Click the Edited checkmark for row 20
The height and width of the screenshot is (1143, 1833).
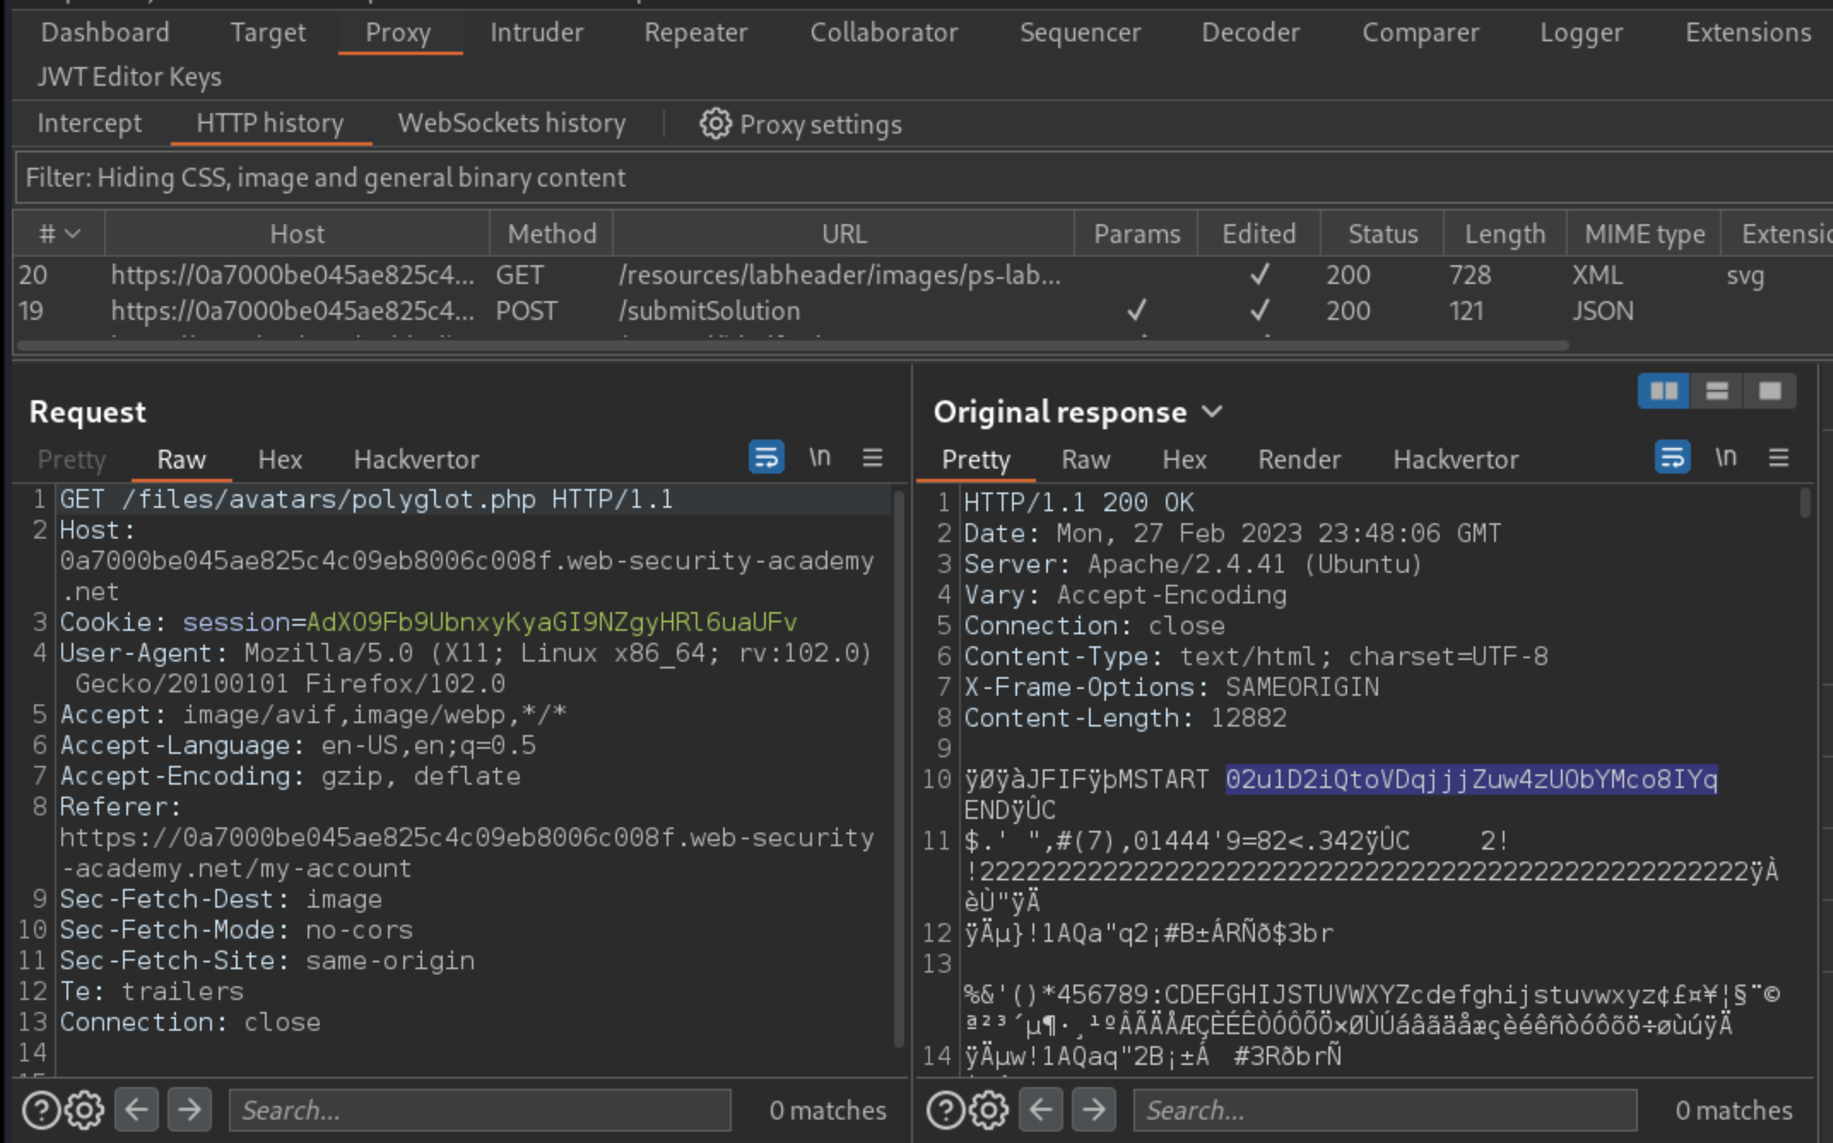(x=1258, y=274)
